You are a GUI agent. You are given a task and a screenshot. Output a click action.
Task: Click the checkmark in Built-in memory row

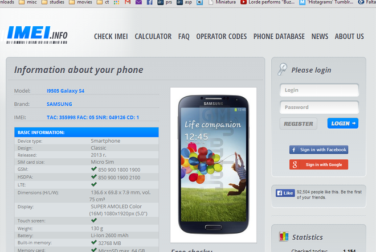[94, 242]
